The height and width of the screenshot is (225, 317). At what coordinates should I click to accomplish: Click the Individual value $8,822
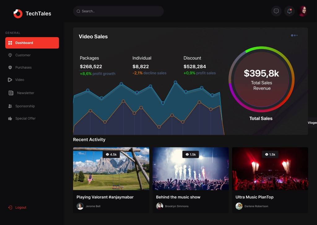click(141, 66)
